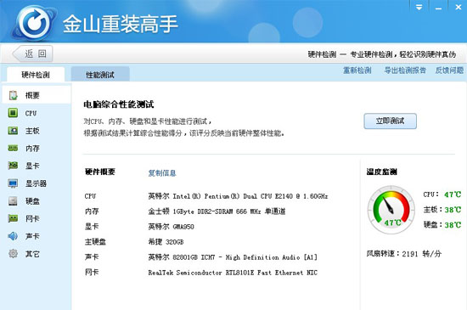Click the 希捷 320GB disk text
Image resolution: width=467 pixels, height=310 pixels.
[166, 242]
